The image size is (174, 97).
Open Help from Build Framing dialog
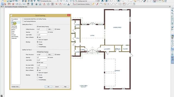click(65, 87)
